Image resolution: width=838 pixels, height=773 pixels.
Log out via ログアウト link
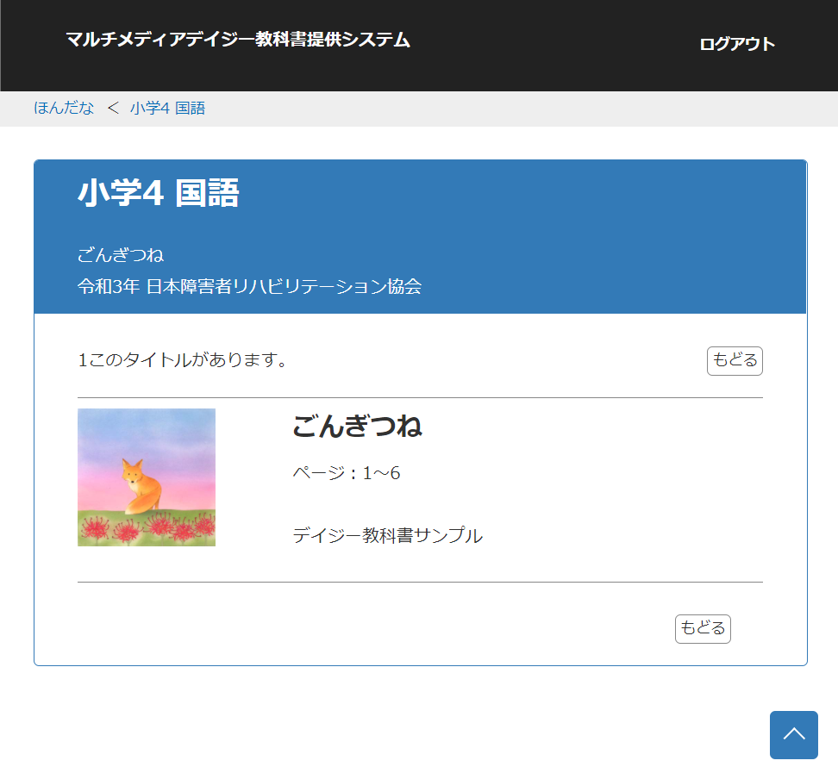click(x=737, y=44)
